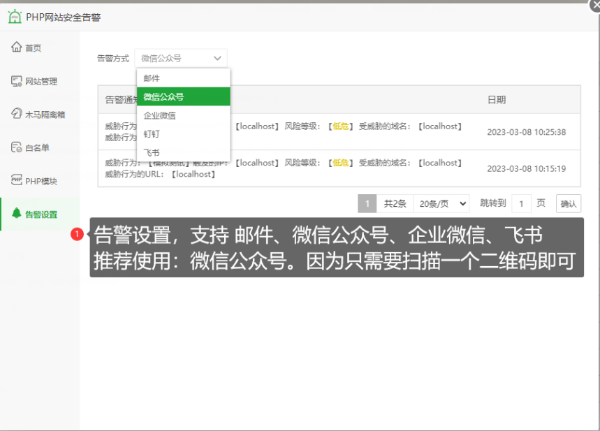The image size is (600, 431).
Task: Click the alert row dated 2023-03-08 10:15:19
Action: coord(339,168)
